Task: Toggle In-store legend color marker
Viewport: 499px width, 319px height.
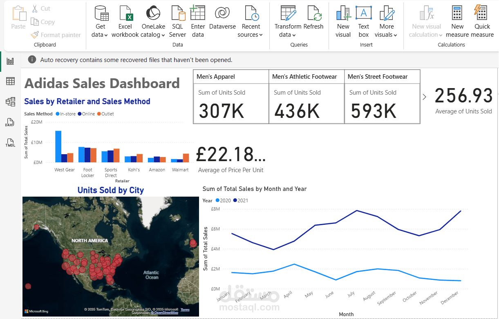Action: pyautogui.click(x=58, y=114)
